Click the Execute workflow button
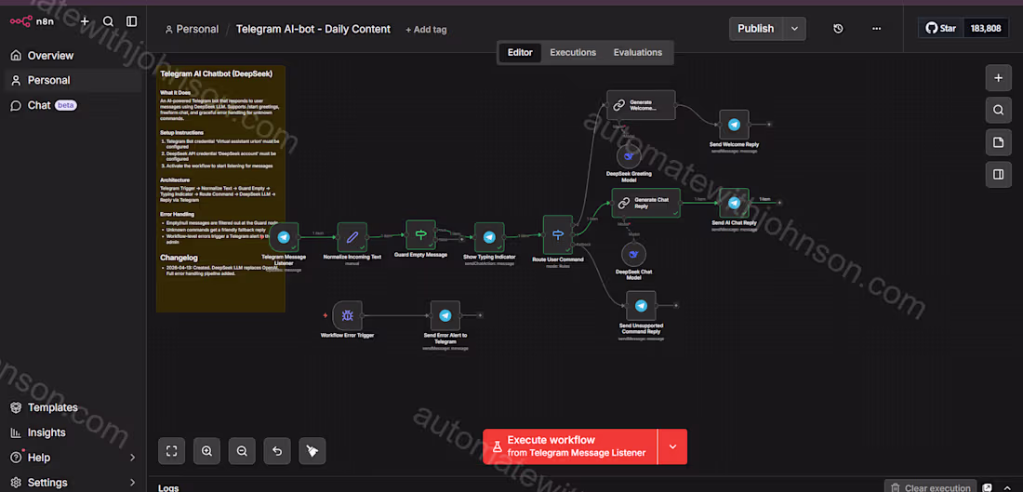This screenshot has height=492, width=1023. tap(569, 446)
